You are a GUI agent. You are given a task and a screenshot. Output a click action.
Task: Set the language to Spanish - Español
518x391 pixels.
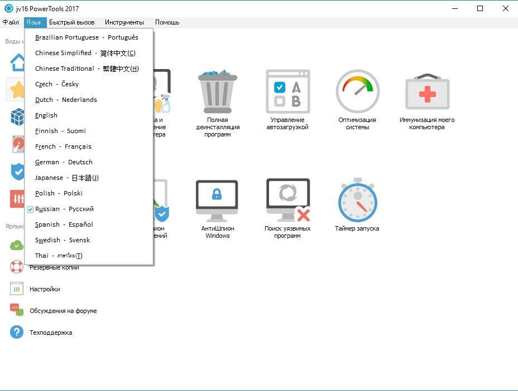coord(89,224)
